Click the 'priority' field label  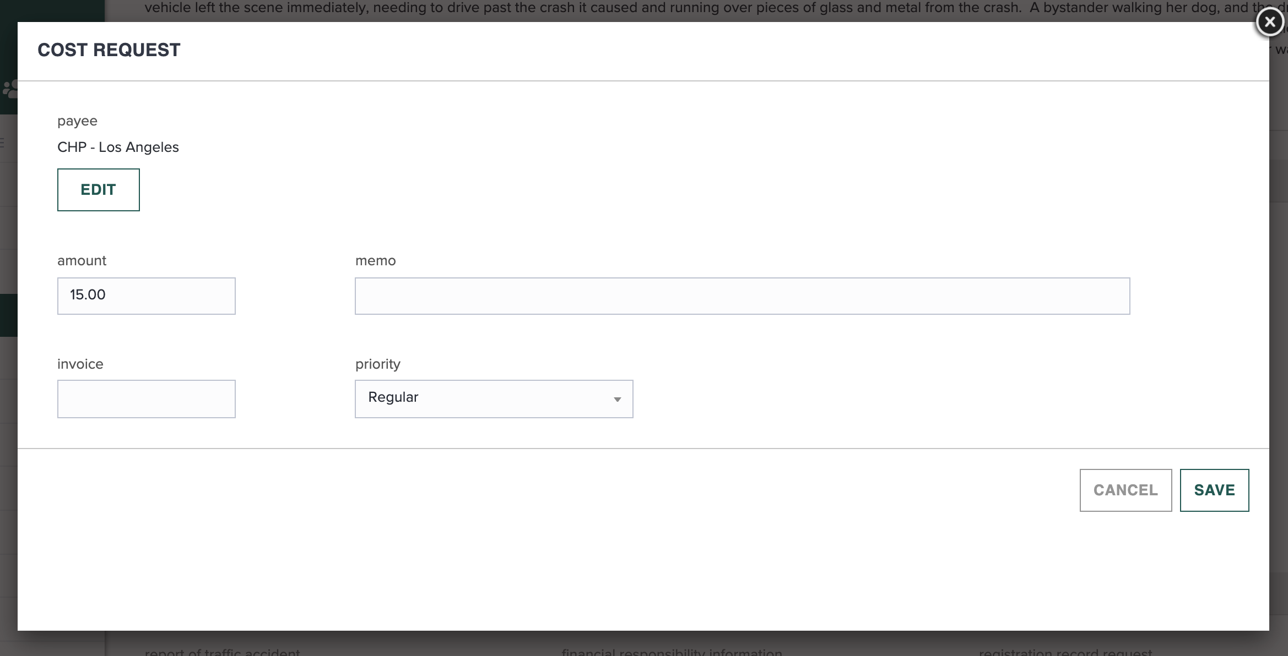[378, 364]
